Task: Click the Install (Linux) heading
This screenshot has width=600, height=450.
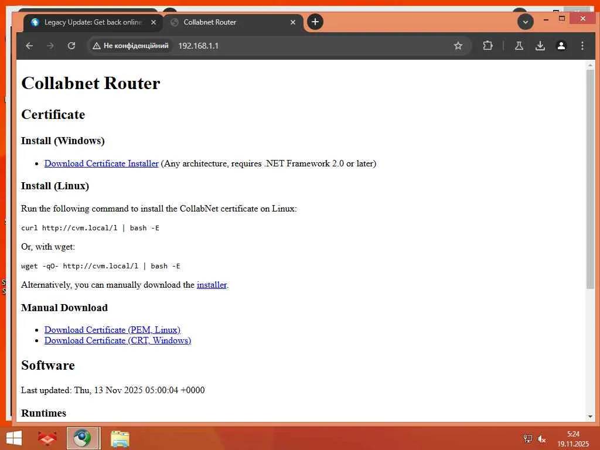Action: (54, 186)
